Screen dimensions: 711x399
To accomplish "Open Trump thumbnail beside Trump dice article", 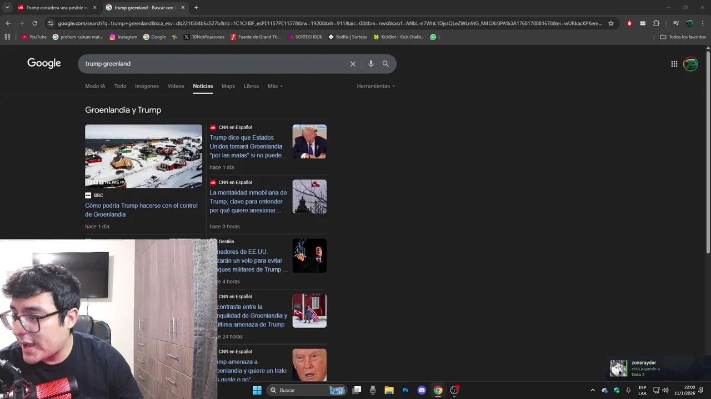I will (x=309, y=141).
